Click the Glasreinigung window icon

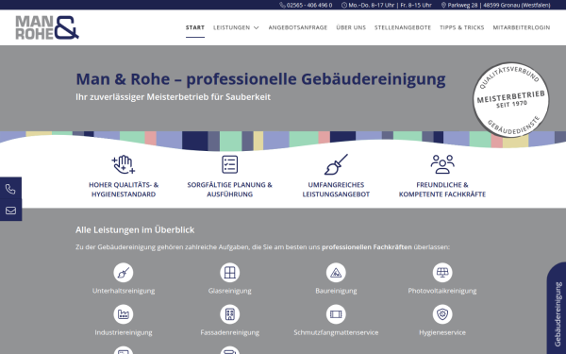point(229,273)
